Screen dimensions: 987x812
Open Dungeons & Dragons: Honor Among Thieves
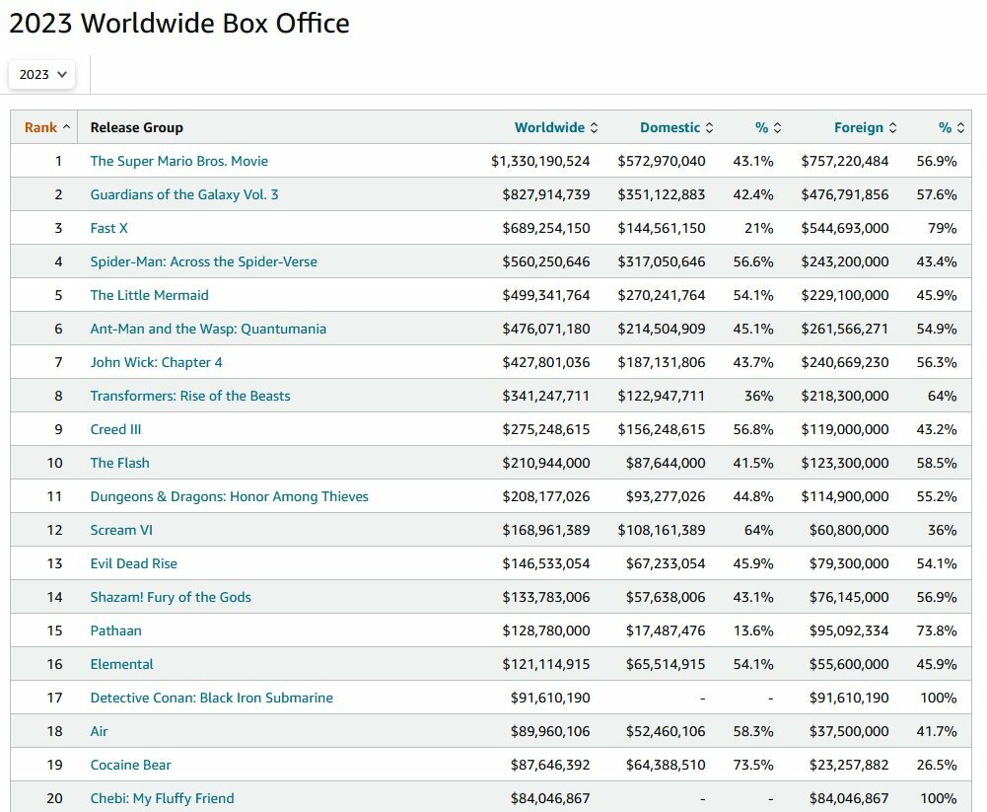click(x=229, y=496)
